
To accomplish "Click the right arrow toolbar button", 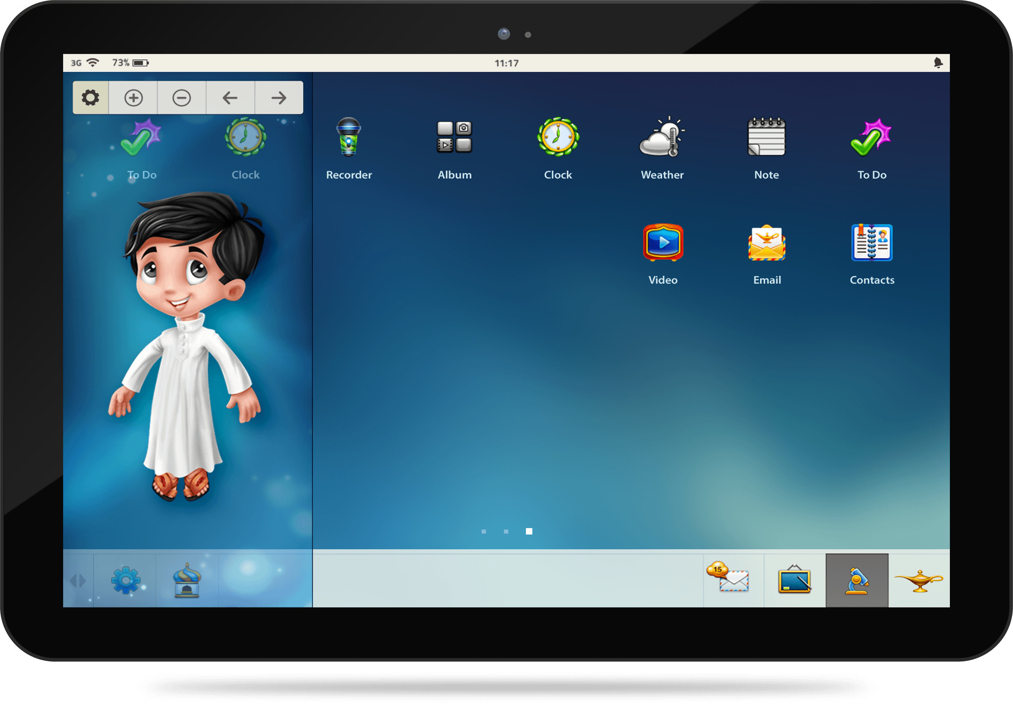I will [x=279, y=97].
